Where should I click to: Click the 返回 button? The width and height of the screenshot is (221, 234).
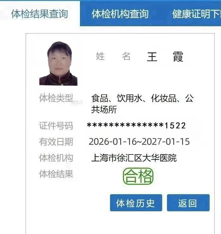click(188, 203)
